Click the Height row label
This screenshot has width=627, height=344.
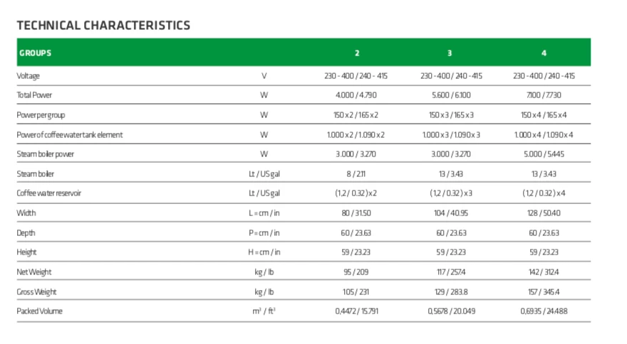click(27, 252)
